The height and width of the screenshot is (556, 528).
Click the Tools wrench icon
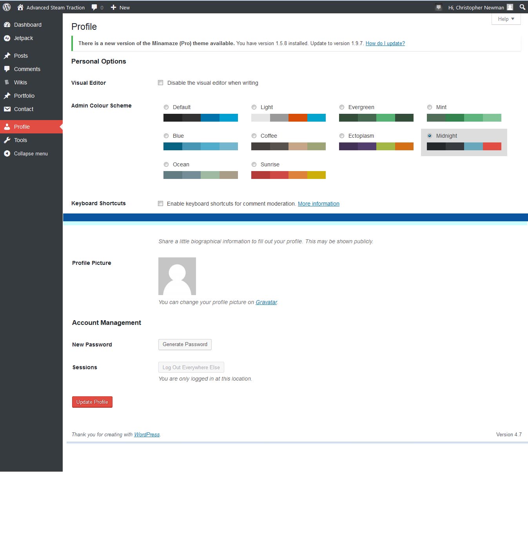pyautogui.click(x=7, y=140)
